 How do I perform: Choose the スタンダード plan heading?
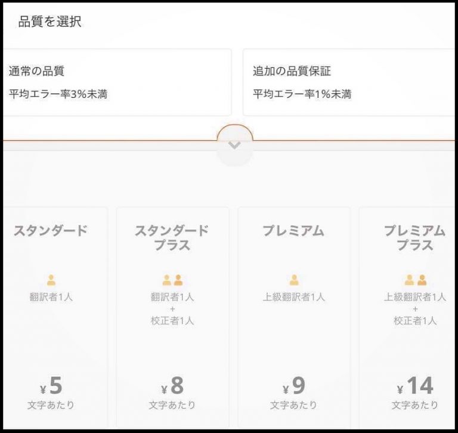point(51,231)
